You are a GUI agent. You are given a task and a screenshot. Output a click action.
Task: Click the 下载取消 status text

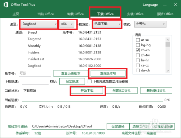coord(30,91)
